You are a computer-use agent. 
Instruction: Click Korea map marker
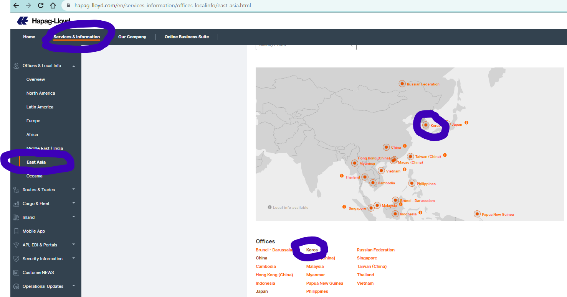pyautogui.click(x=426, y=125)
